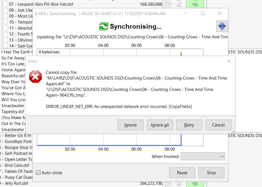The height and width of the screenshot is (187, 262).
Task: Click the green Synchronising arrows icon
Action: [x=104, y=26]
